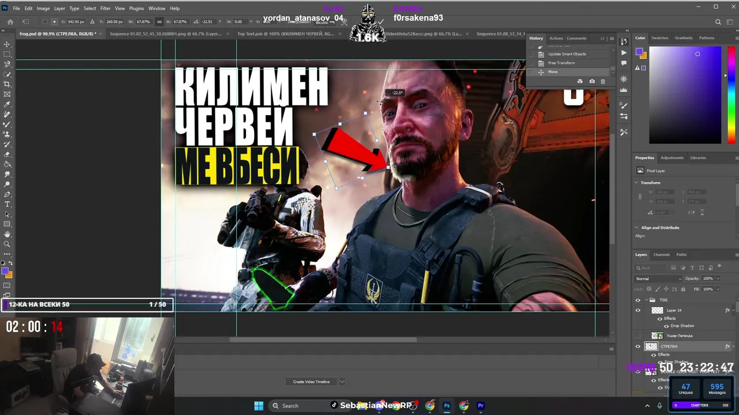Collapse Layer 14 effects list
Viewport: 739px width, 415px height.
pyautogui.click(x=733, y=310)
